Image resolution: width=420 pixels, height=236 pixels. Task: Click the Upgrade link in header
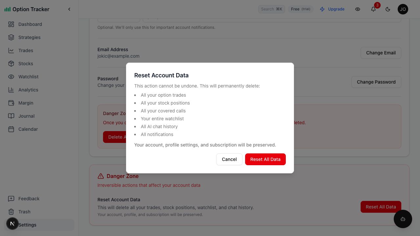(x=332, y=9)
